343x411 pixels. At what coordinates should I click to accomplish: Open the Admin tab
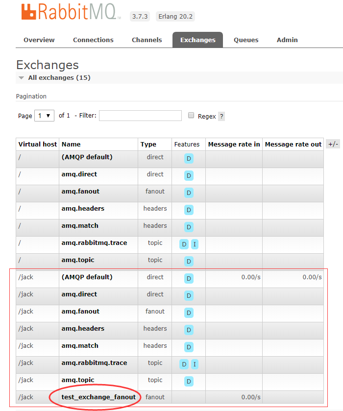coord(287,40)
